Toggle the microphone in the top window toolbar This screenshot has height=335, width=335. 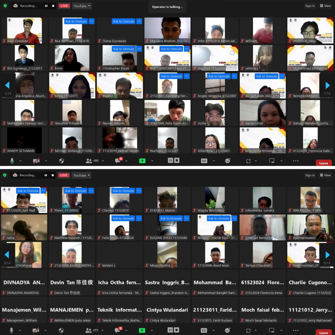(12, 161)
